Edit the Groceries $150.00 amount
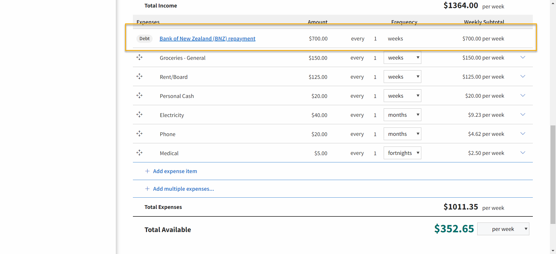This screenshot has height=254, width=556. click(318, 58)
